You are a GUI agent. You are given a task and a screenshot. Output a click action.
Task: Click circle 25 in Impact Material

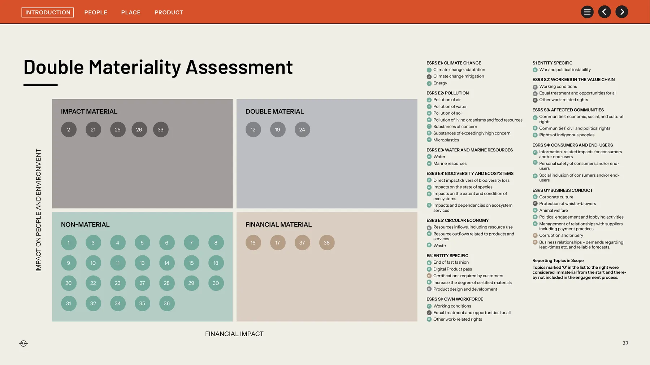[x=118, y=129]
